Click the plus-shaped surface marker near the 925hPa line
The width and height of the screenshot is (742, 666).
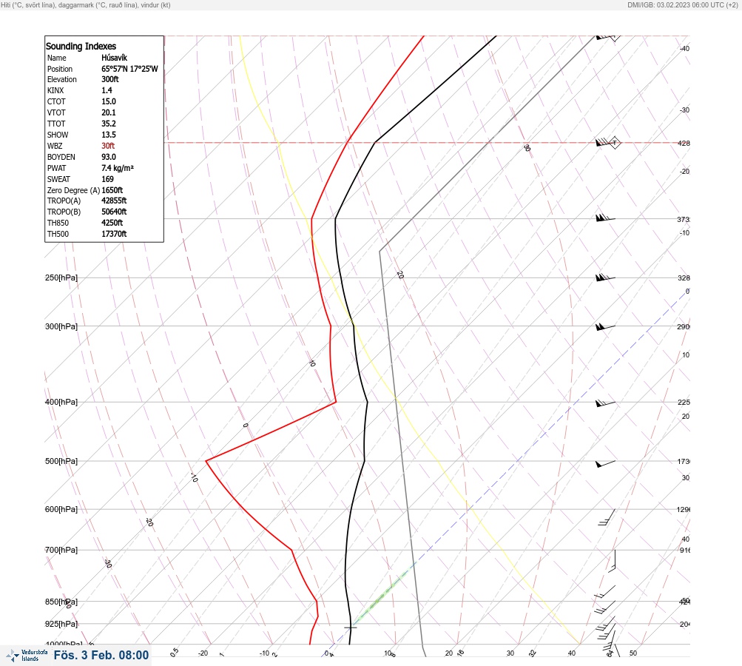350,628
